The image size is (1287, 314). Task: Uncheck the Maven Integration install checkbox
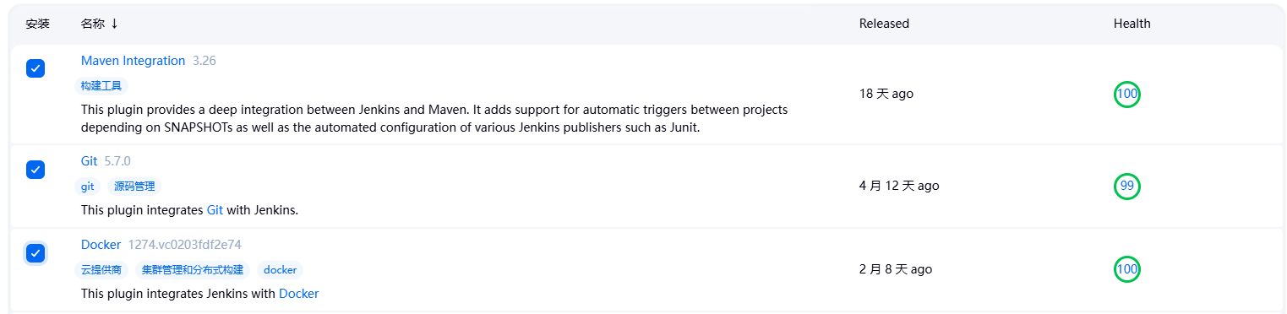35,68
